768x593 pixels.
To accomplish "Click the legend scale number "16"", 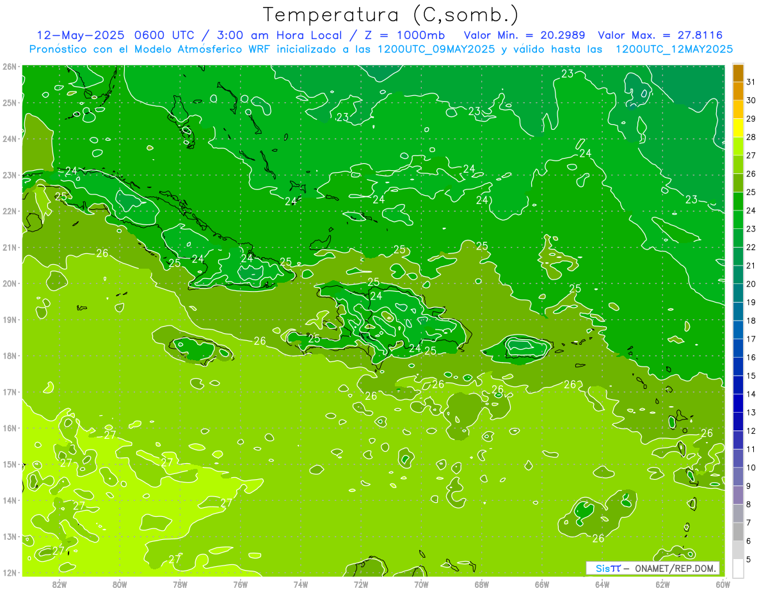I will pos(751,357).
